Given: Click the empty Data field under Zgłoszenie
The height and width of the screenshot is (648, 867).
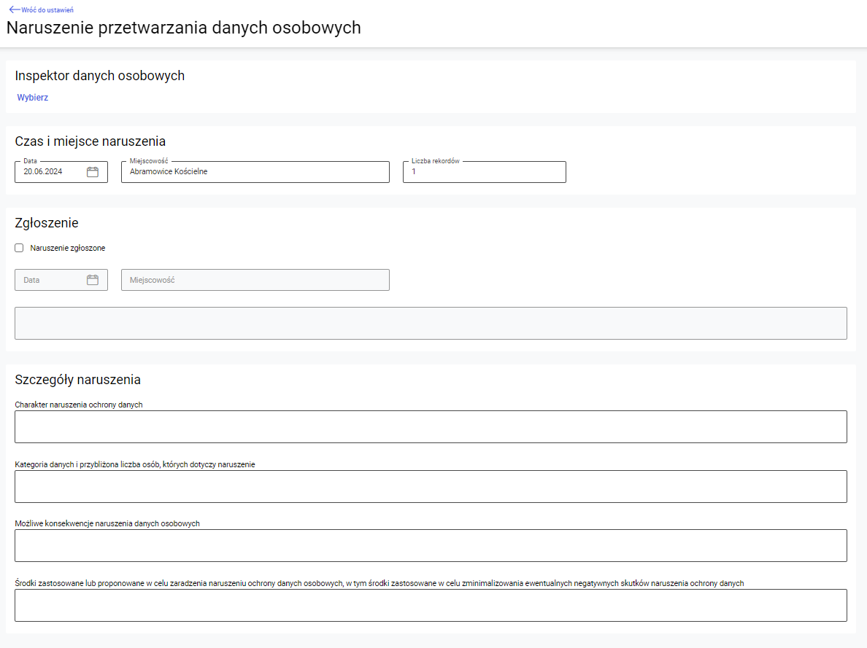Looking at the screenshot, I should [x=51, y=280].
